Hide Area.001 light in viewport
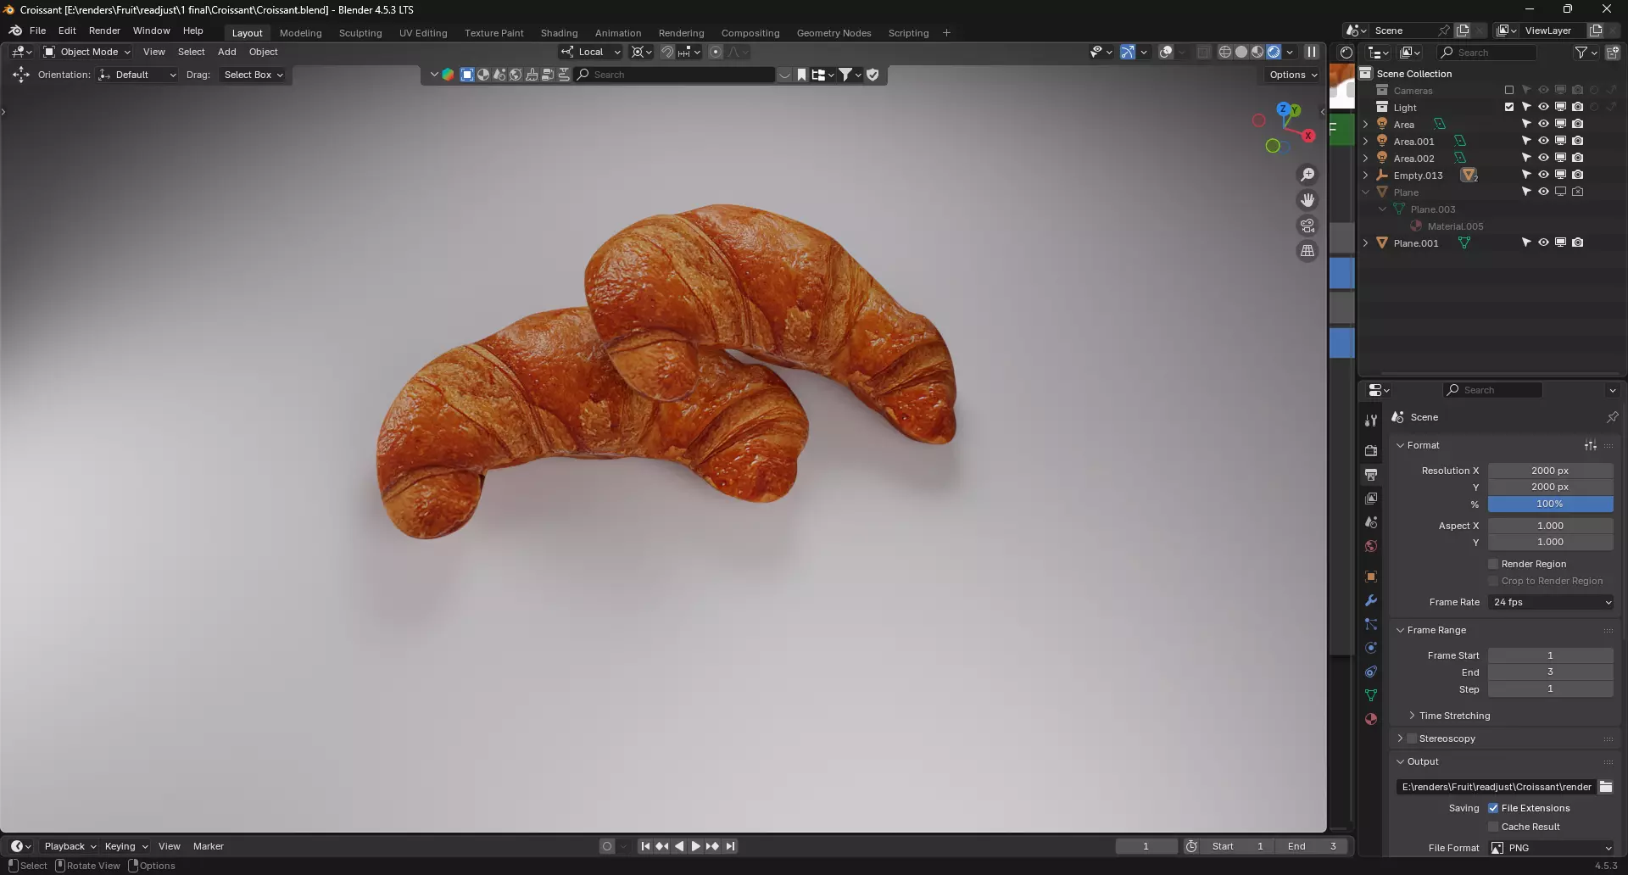 [1543, 141]
